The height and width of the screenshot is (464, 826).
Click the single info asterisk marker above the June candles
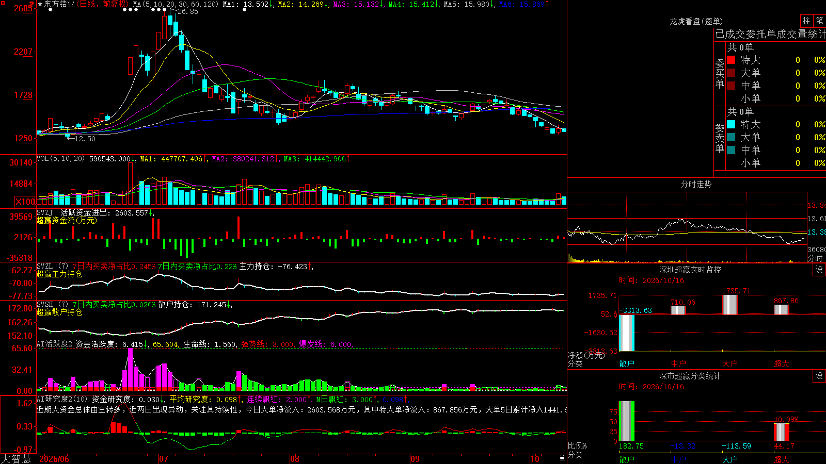pyautogui.click(x=50, y=10)
